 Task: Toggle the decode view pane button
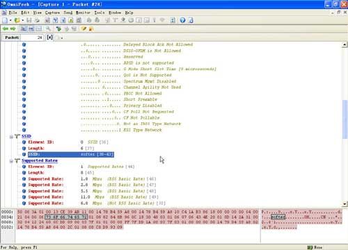(23, 28)
